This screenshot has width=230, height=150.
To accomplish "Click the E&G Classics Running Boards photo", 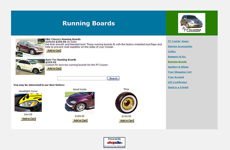I will coord(30,47).
